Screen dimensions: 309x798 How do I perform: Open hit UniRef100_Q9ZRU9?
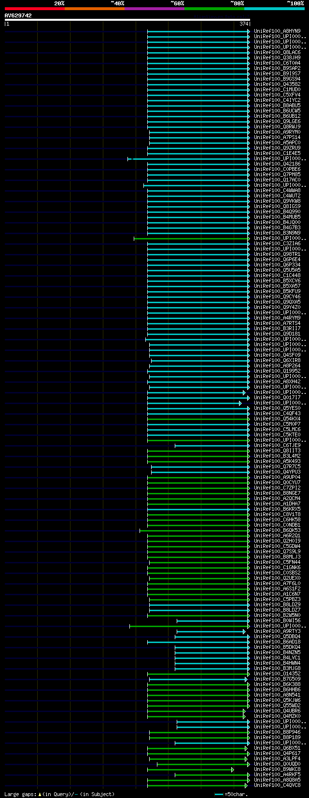[277, 148]
